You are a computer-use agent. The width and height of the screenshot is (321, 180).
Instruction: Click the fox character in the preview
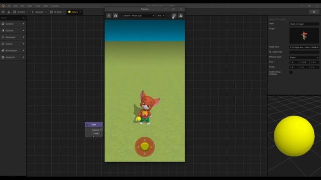coord(146,107)
